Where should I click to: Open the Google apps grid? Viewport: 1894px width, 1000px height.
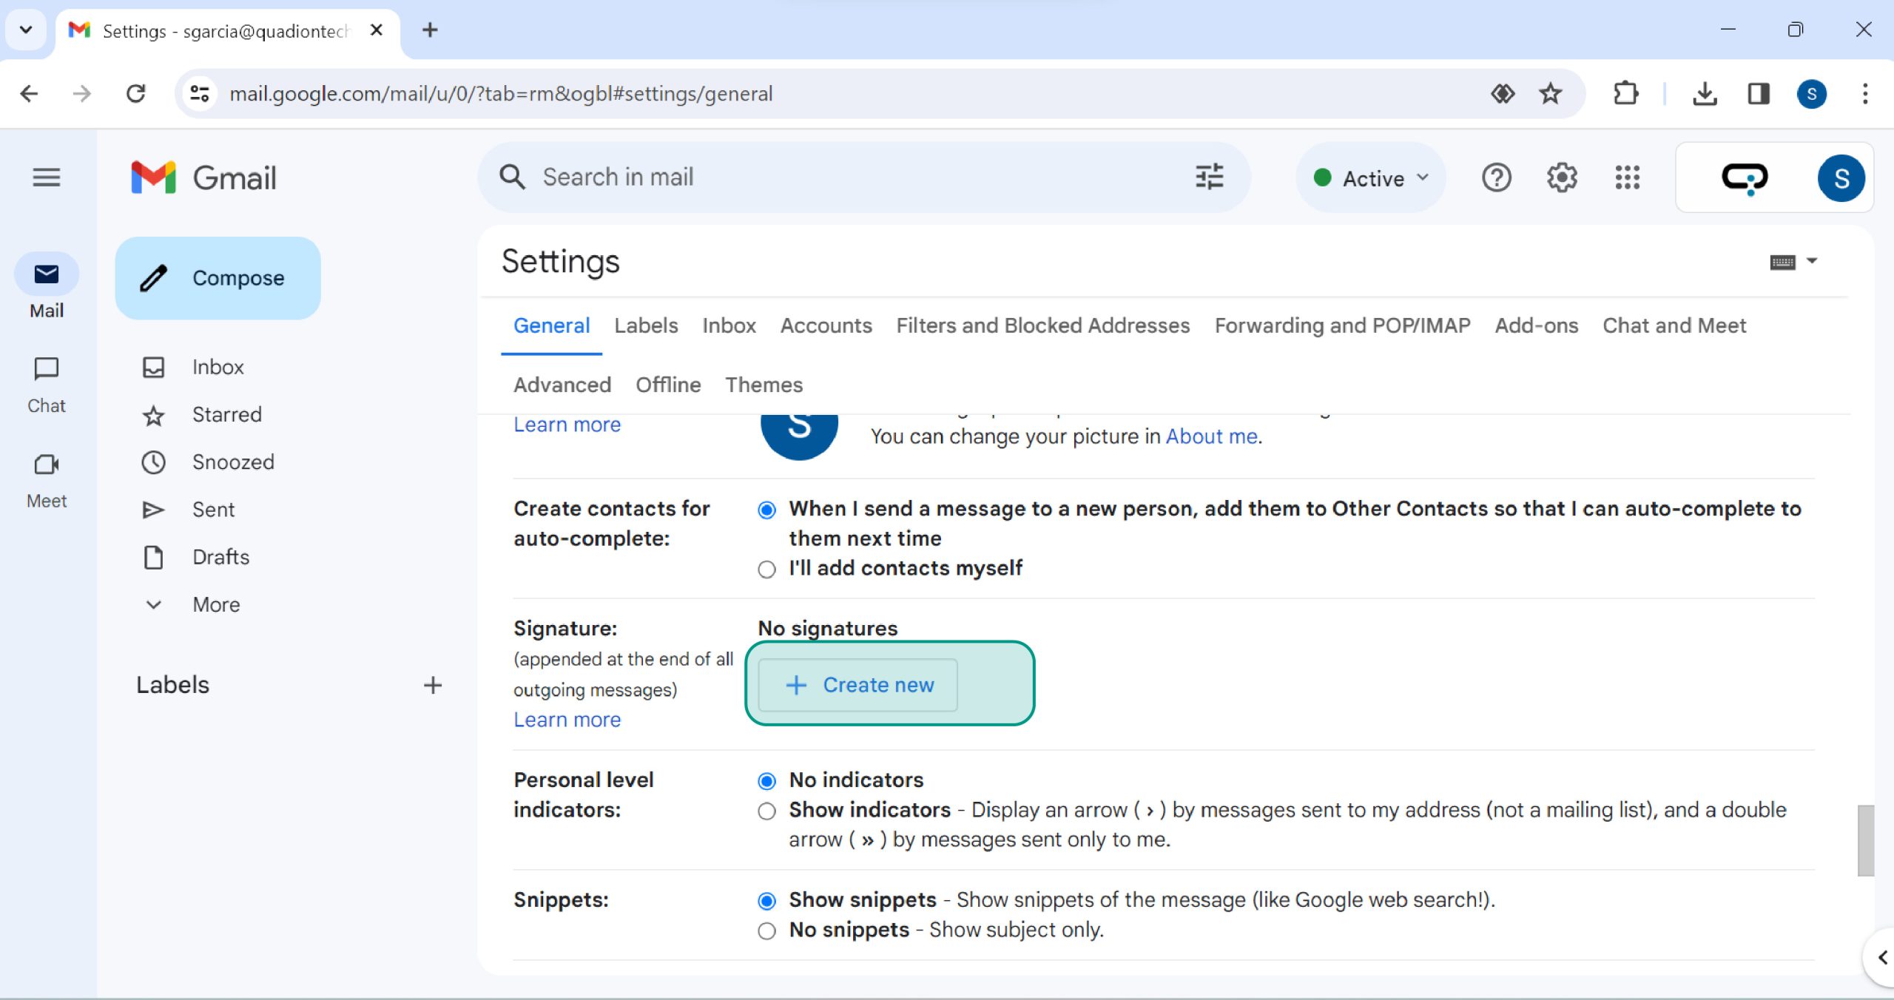coord(1627,178)
